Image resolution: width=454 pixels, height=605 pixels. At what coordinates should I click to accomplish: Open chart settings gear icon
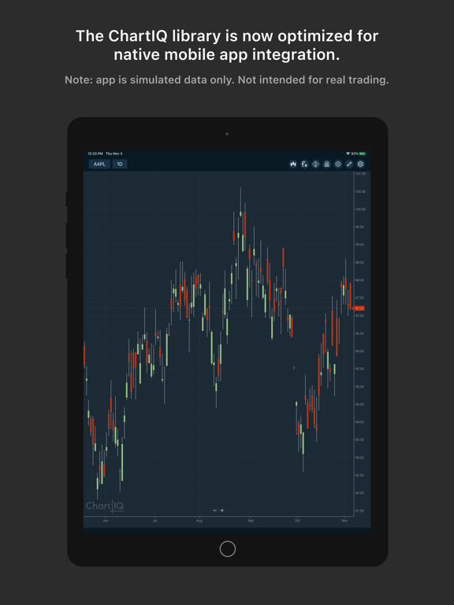point(360,164)
